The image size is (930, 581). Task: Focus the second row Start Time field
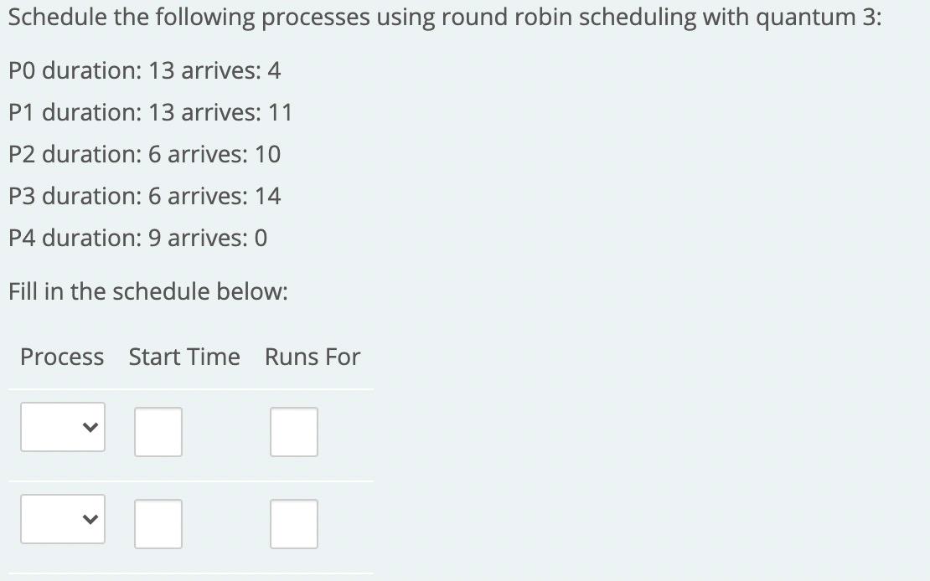click(158, 523)
